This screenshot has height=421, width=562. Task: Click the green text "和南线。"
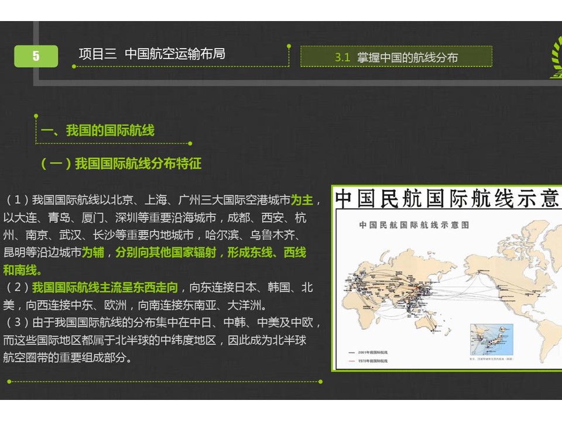(22, 270)
